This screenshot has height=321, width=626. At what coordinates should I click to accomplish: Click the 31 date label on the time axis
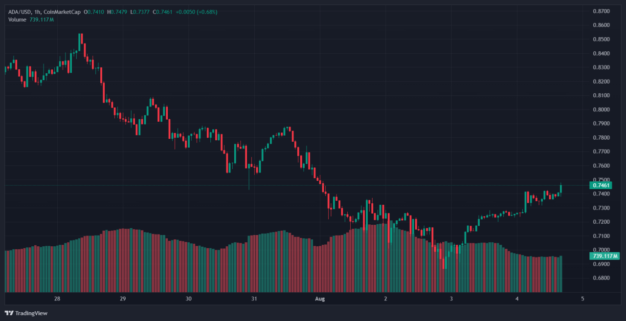tap(254, 299)
